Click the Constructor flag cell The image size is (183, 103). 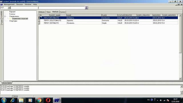pos(109,18)
